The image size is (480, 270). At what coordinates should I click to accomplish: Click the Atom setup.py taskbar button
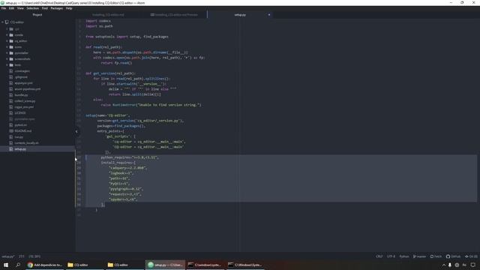tap(165, 265)
